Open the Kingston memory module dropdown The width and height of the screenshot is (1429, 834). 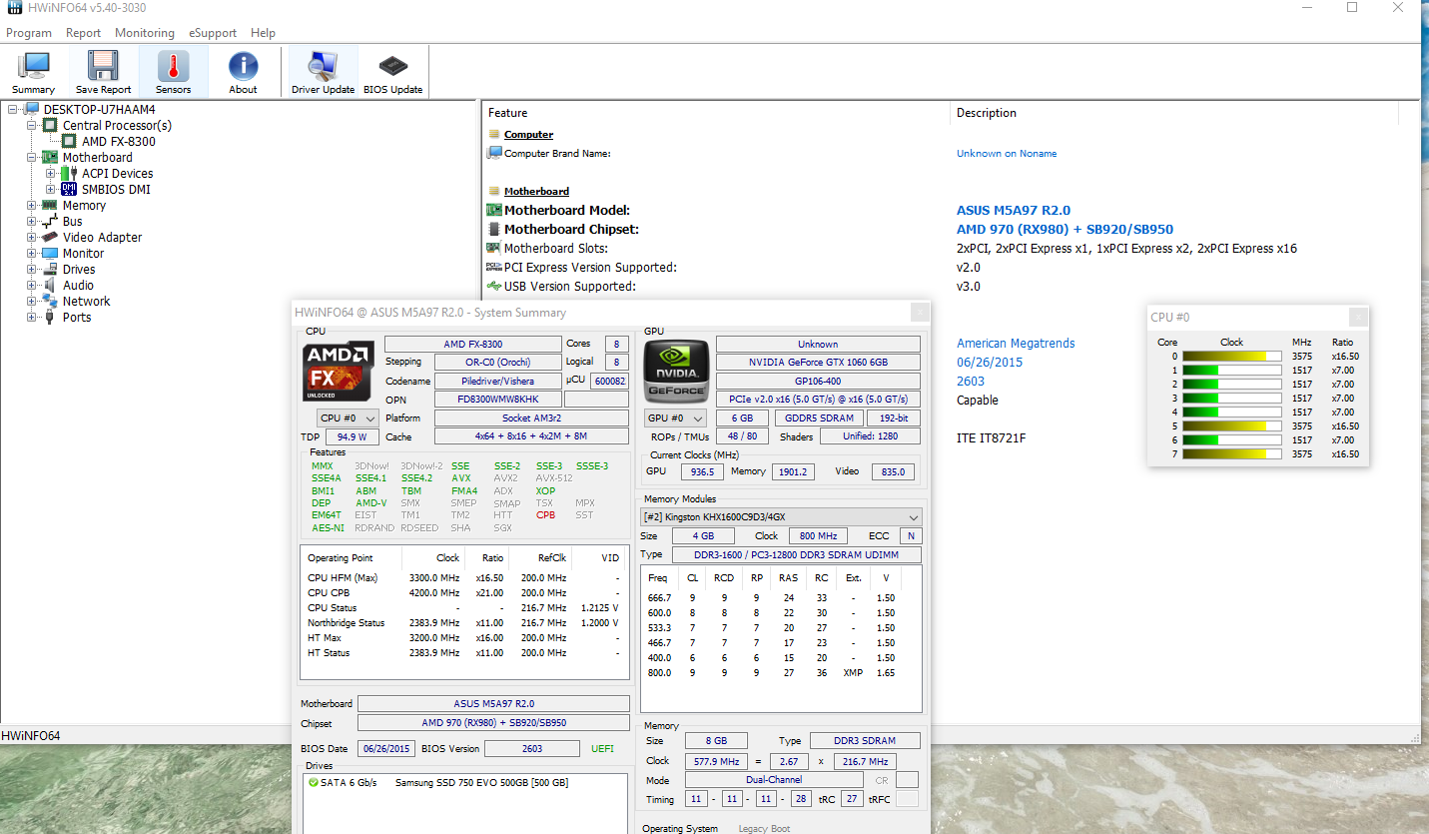781,516
